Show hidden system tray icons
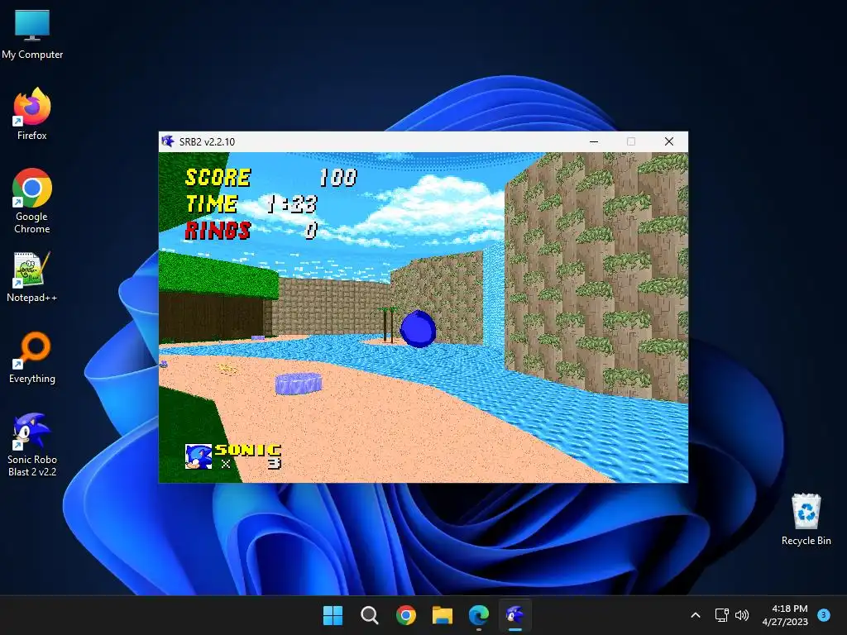Image resolution: width=847 pixels, height=635 pixels. click(x=696, y=615)
